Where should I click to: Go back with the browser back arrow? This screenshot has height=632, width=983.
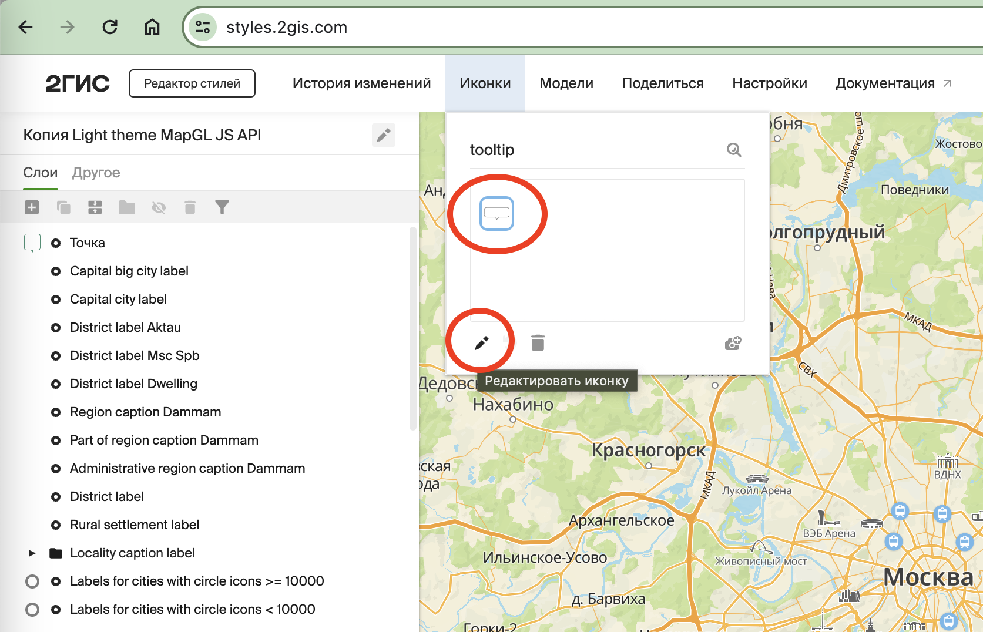(x=25, y=27)
